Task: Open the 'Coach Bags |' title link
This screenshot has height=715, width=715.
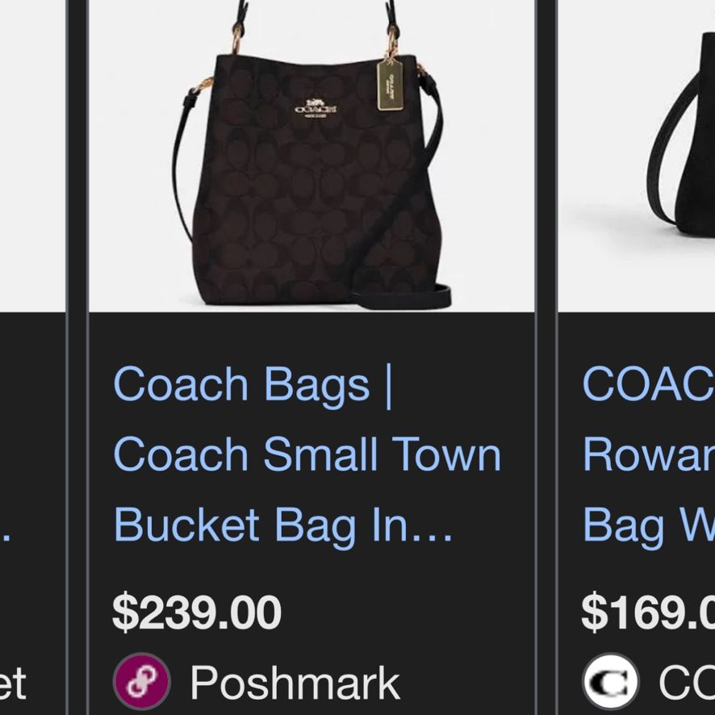Action: (x=253, y=386)
